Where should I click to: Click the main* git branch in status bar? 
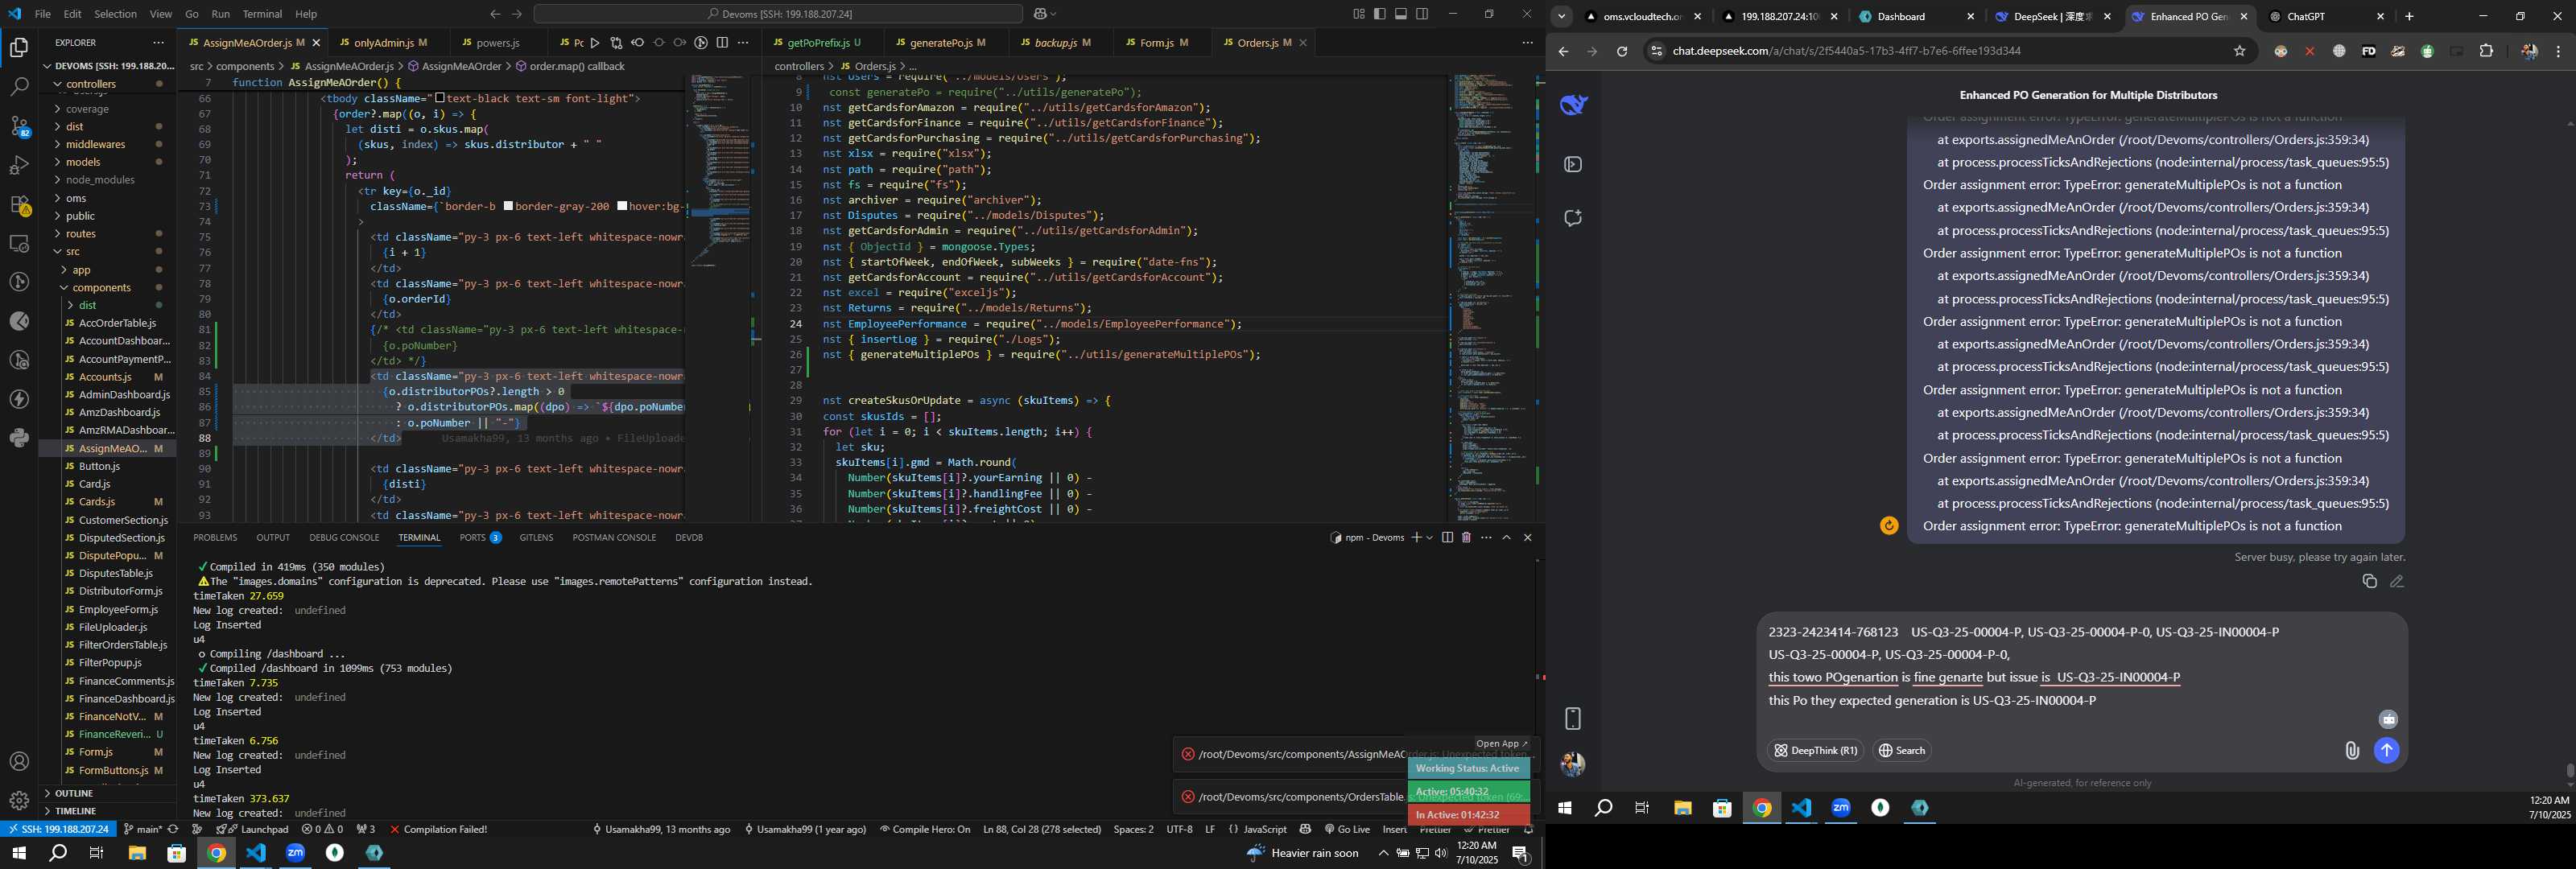(x=143, y=829)
